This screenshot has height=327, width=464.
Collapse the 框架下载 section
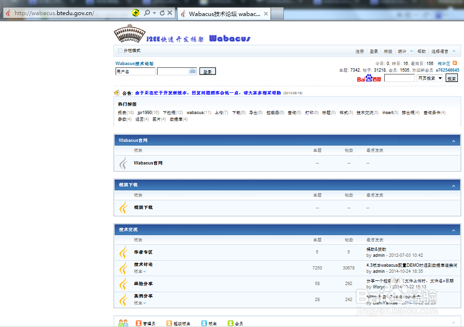453,186
